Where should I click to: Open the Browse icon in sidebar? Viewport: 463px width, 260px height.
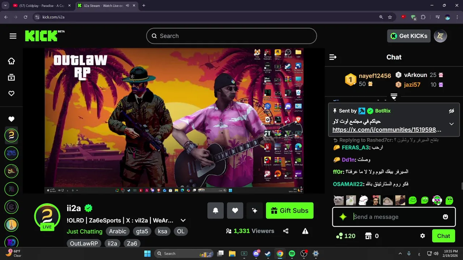pos(12,77)
